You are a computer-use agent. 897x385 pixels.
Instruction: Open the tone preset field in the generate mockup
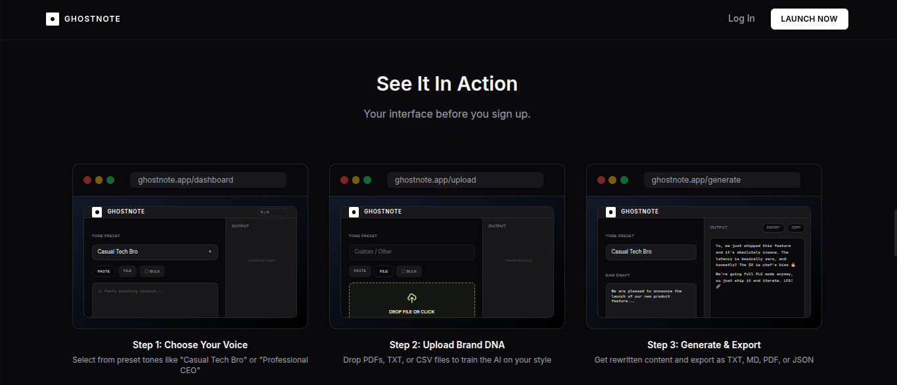[651, 252]
